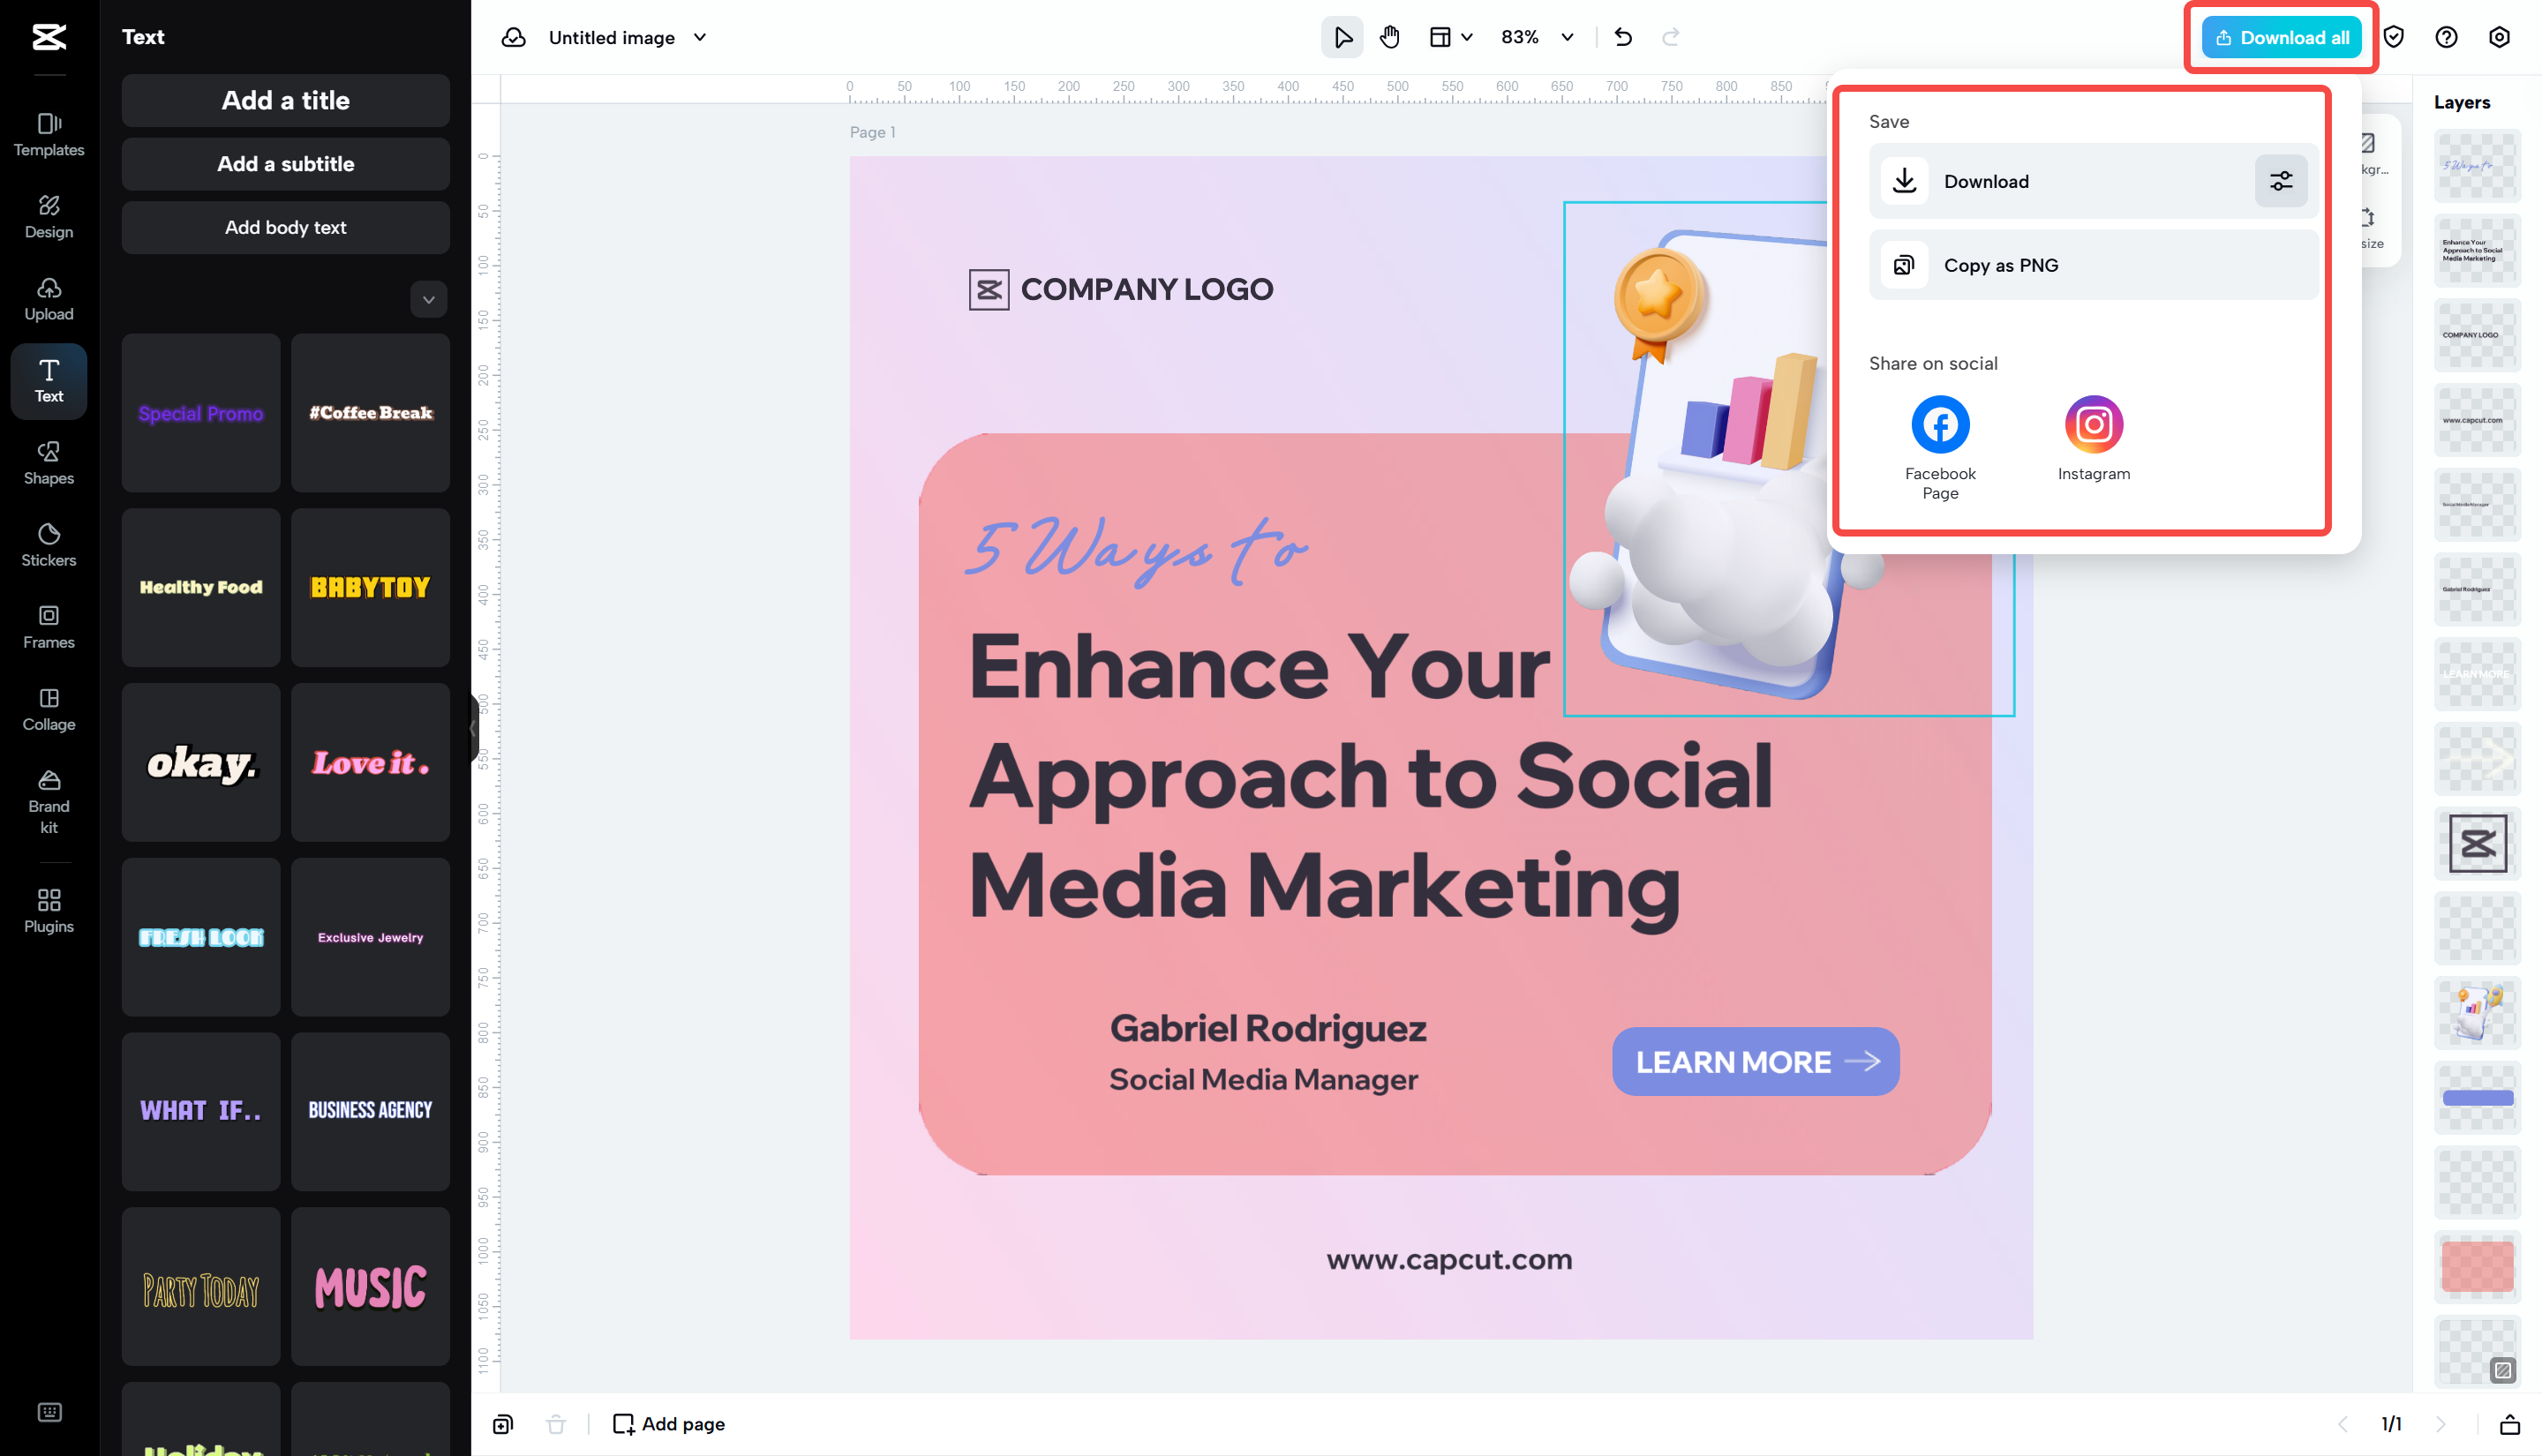Open the Plugins section
This screenshot has width=2542, height=1456.
coord(48,910)
